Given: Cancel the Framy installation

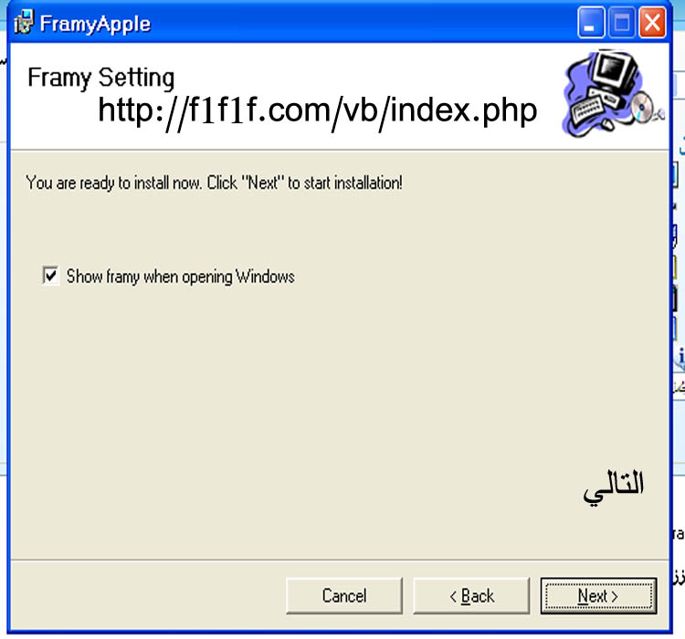Looking at the screenshot, I should (x=344, y=596).
